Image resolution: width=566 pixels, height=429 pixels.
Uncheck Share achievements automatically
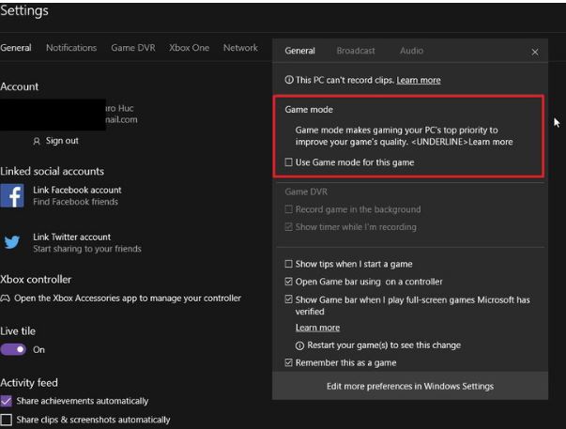(7, 401)
